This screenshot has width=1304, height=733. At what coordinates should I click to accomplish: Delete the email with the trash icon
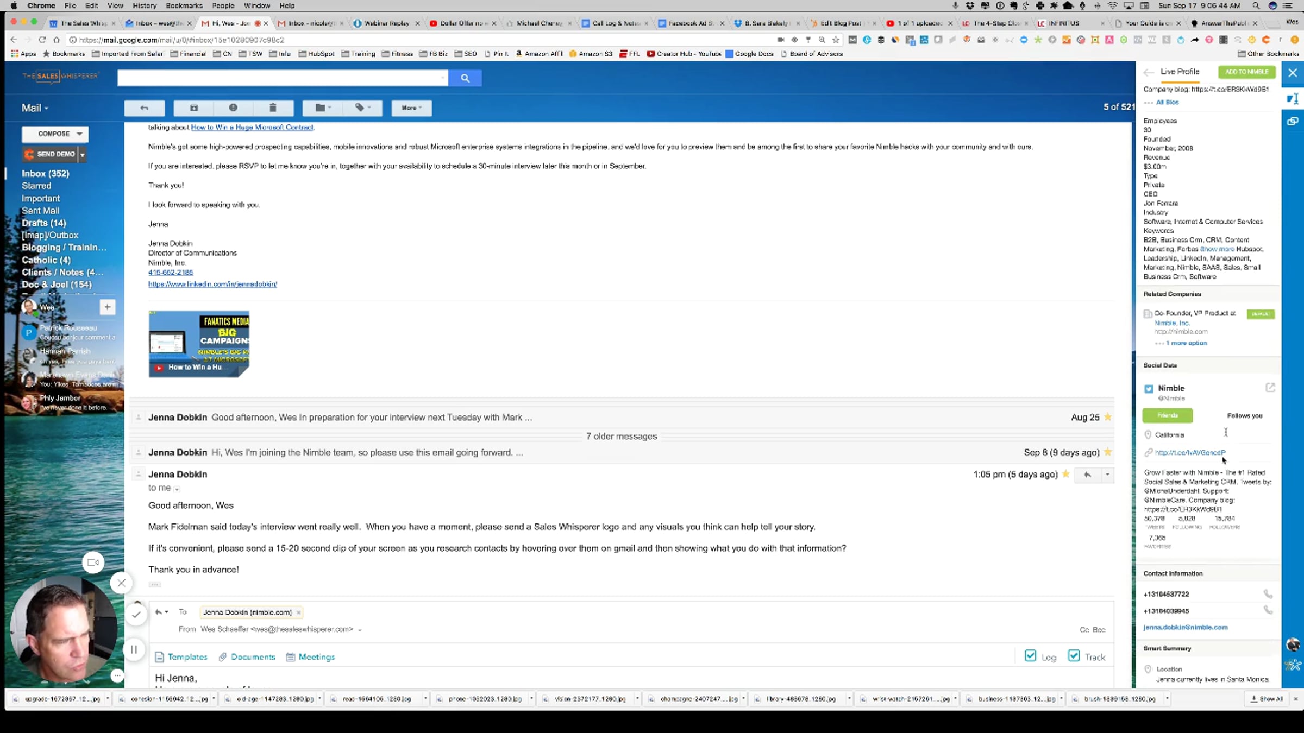(273, 108)
